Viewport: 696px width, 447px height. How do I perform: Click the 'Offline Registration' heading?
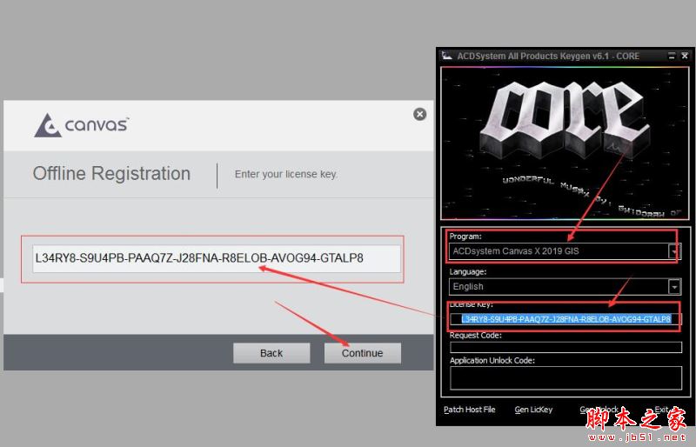(x=111, y=174)
